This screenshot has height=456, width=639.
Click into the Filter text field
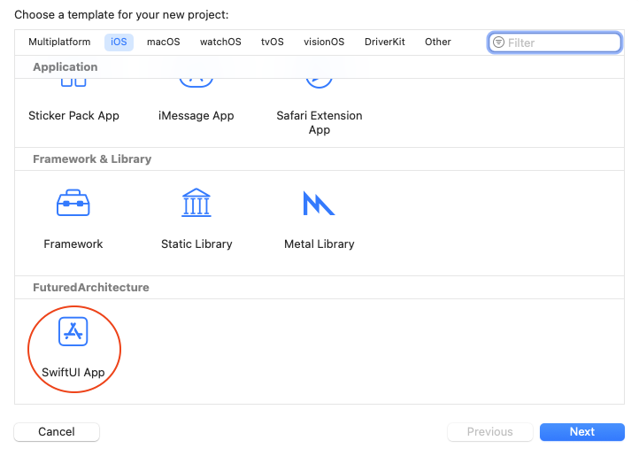click(561, 43)
